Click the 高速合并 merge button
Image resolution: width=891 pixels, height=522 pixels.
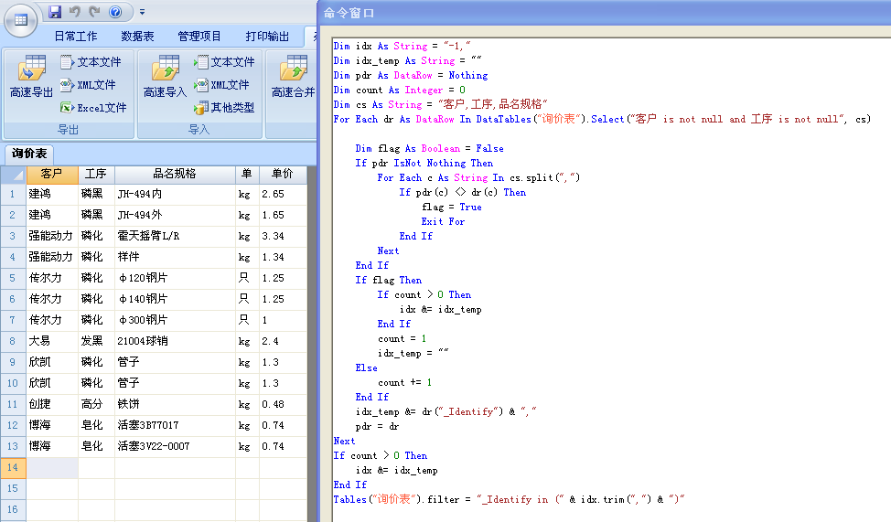point(293,78)
